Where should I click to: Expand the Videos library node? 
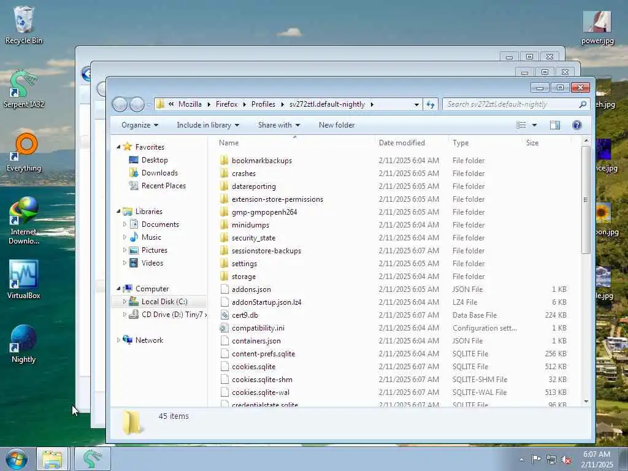(x=124, y=262)
